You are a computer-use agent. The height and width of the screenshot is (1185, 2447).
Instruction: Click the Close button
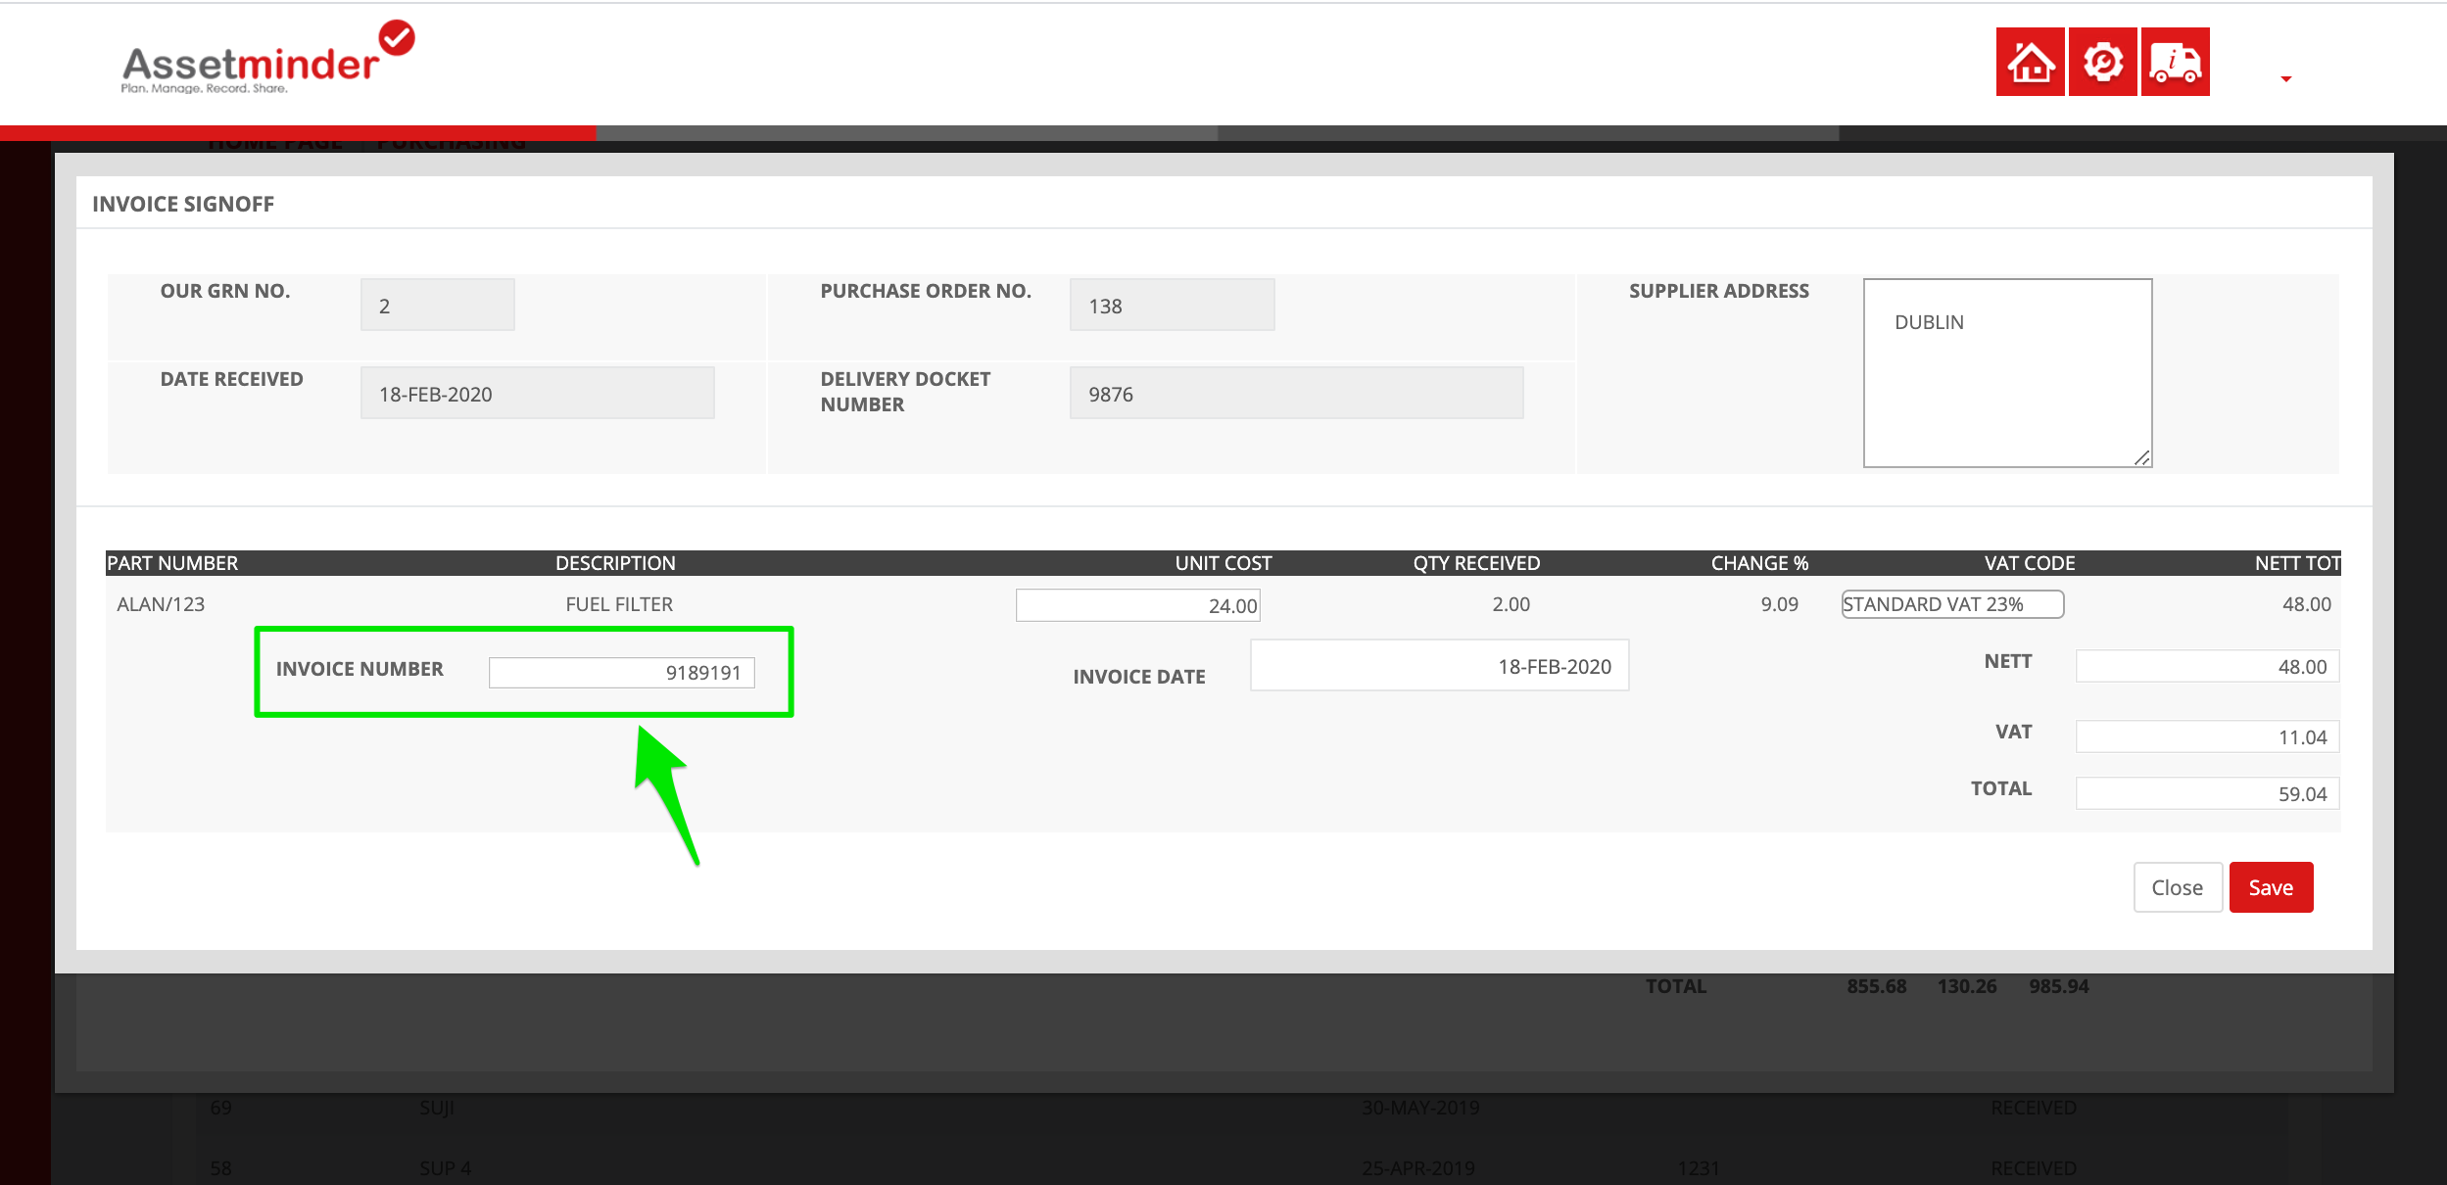(2177, 887)
